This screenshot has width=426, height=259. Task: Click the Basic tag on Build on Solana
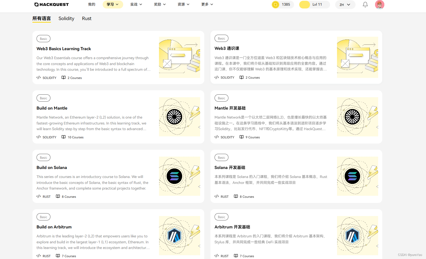coord(43,157)
